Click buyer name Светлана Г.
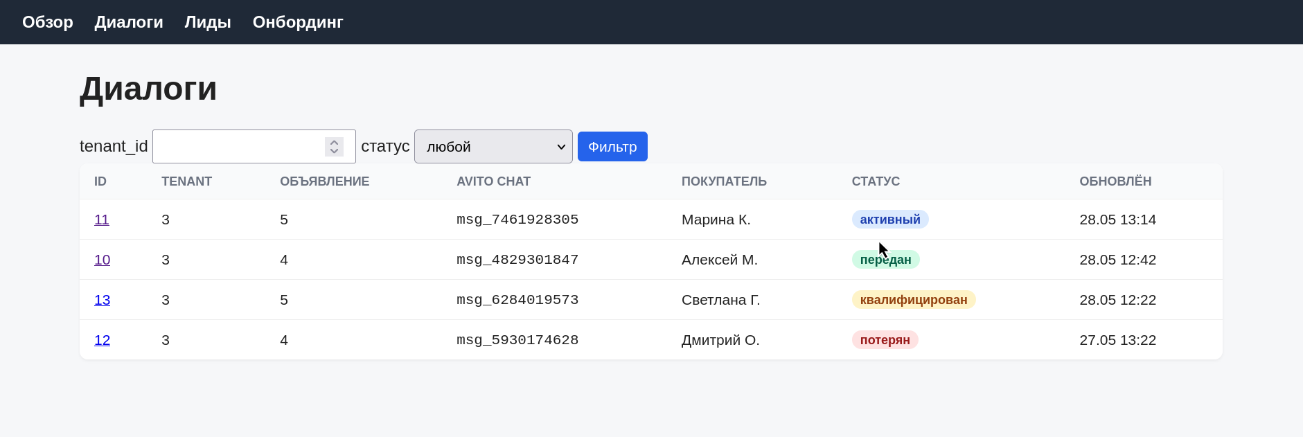 [721, 300]
